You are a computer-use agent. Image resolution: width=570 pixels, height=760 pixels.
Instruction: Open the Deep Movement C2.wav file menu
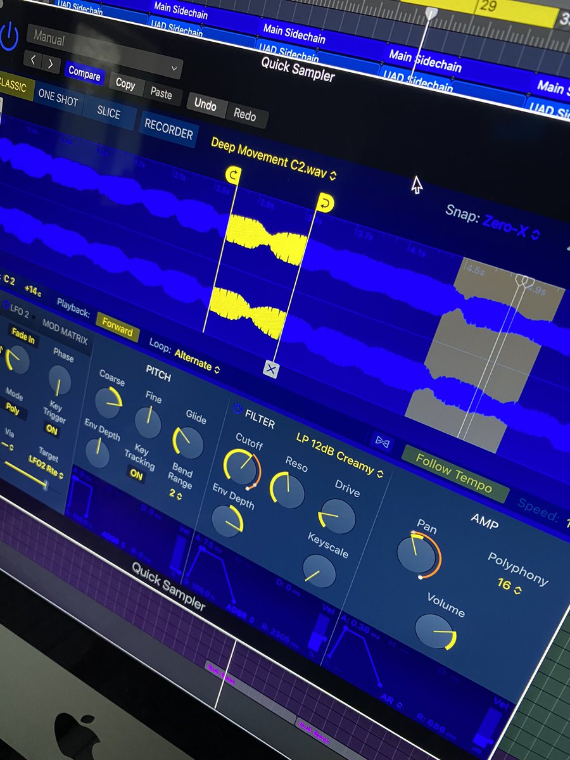click(274, 158)
